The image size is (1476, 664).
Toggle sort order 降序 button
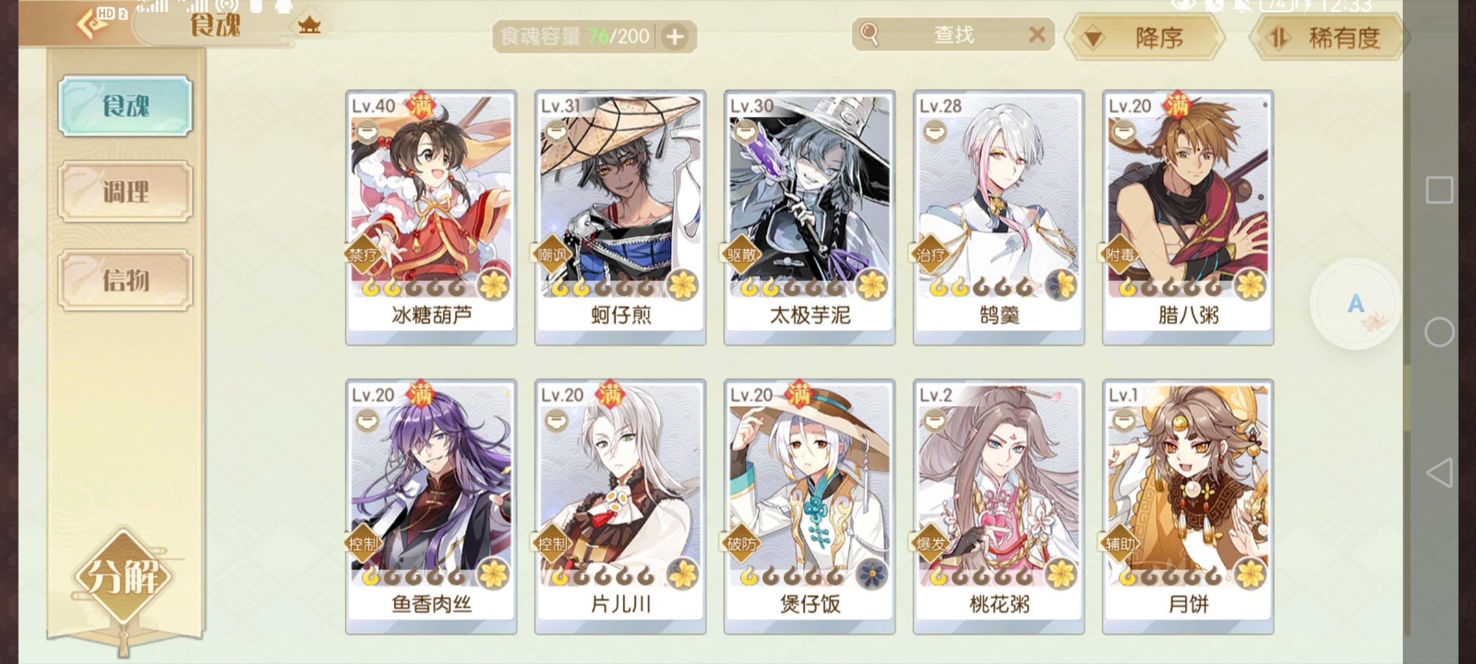(1145, 38)
